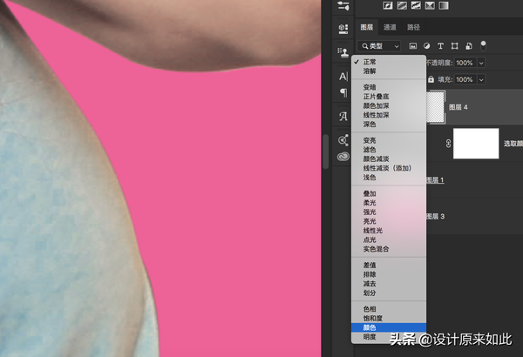Click the white layer mask thumbnail

tap(475, 143)
